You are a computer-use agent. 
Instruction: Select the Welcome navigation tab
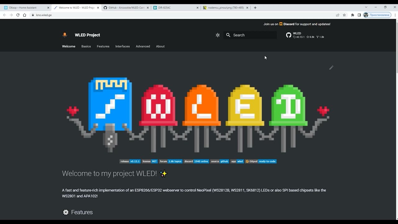coord(69,46)
